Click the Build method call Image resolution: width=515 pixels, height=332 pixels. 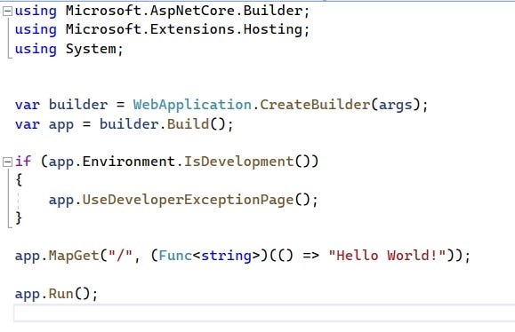pyautogui.click(x=188, y=124)
